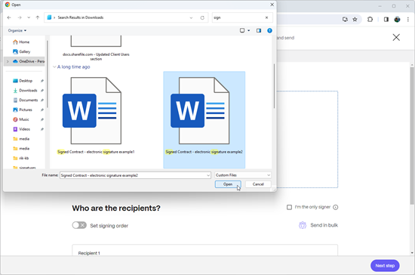Open the File name dropdown arrow

[208, 175]
